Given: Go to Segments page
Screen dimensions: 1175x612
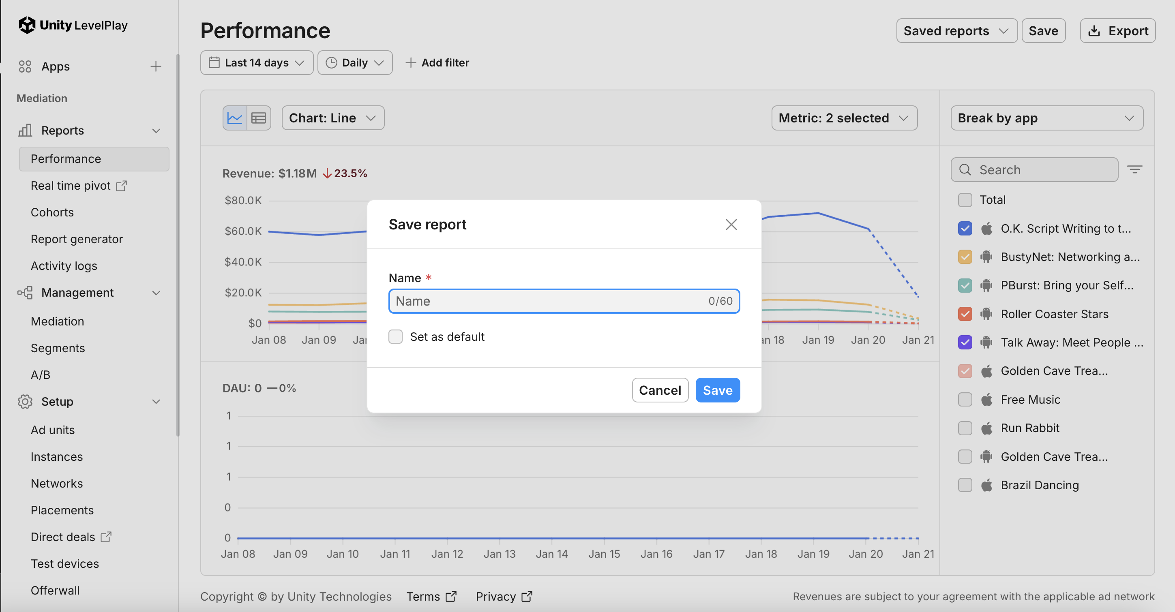Looking at the screenshot, I should pyautogui.click(x=58, y=348).
